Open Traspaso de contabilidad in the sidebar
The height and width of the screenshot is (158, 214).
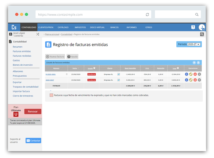click(x=25, y=87)
